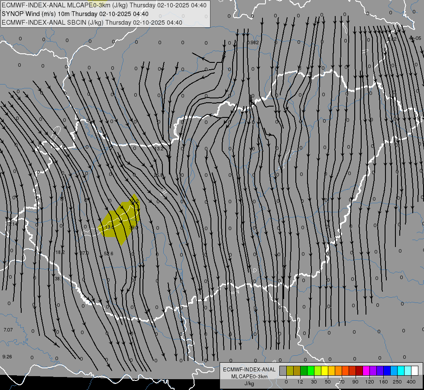Click the 39.0 value in the olive area

point(133,227)
